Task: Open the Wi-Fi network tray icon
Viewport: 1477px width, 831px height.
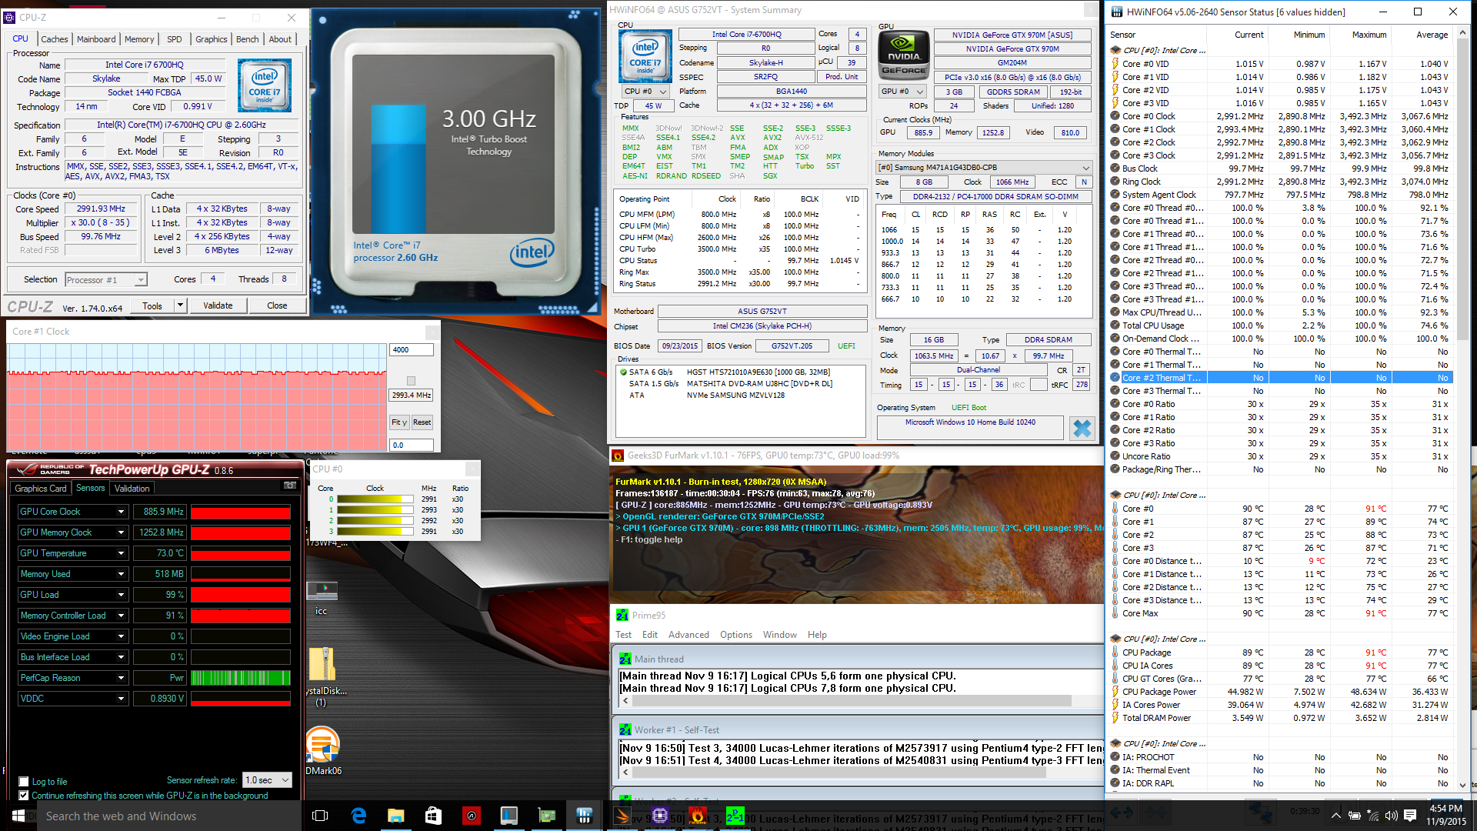Action: pyautogui.click(x=1373, y=816)
